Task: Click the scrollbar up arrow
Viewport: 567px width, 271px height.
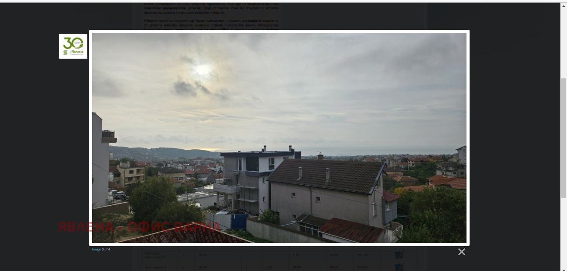Action: [563, 6]
